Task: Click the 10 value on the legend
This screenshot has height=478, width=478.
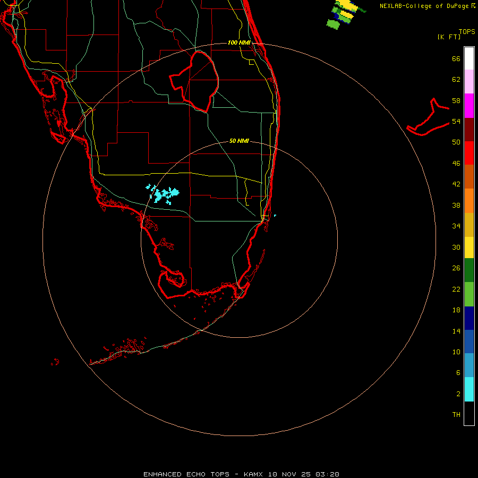Action: tap(456, 352)
